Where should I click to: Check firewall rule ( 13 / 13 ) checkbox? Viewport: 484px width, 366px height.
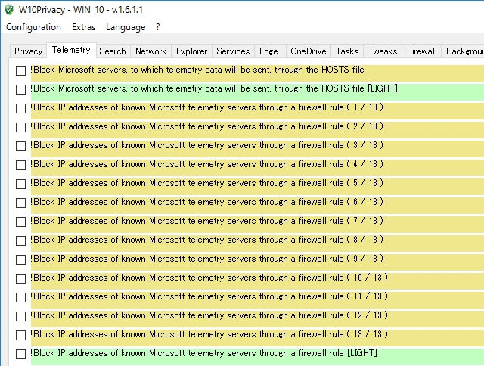[20, 335]
